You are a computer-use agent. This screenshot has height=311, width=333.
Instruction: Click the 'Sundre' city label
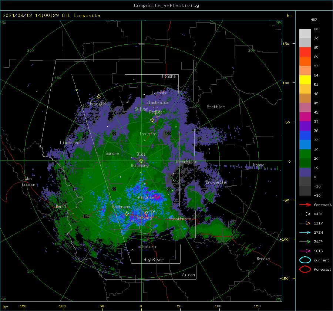point(112,153)
